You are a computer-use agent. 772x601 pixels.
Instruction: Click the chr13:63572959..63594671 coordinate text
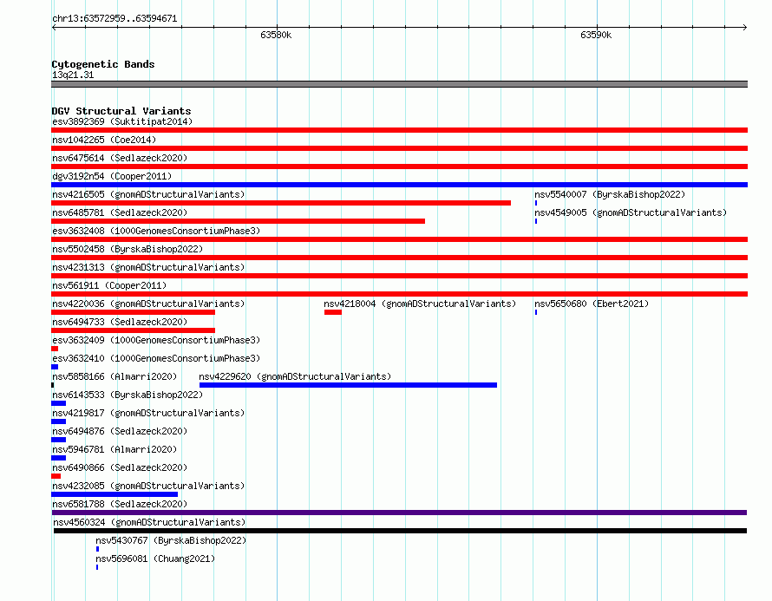coord(114,18)
